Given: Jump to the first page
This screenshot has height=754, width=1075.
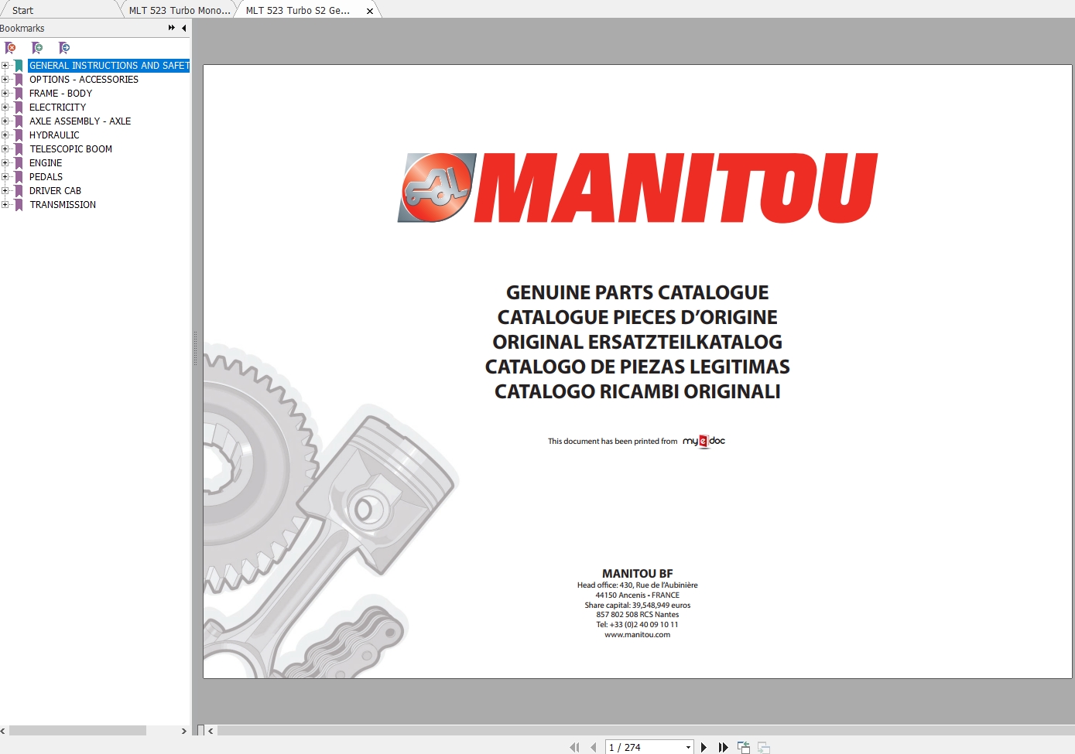Looking at the screenshot, I should (x=574, y=747).
